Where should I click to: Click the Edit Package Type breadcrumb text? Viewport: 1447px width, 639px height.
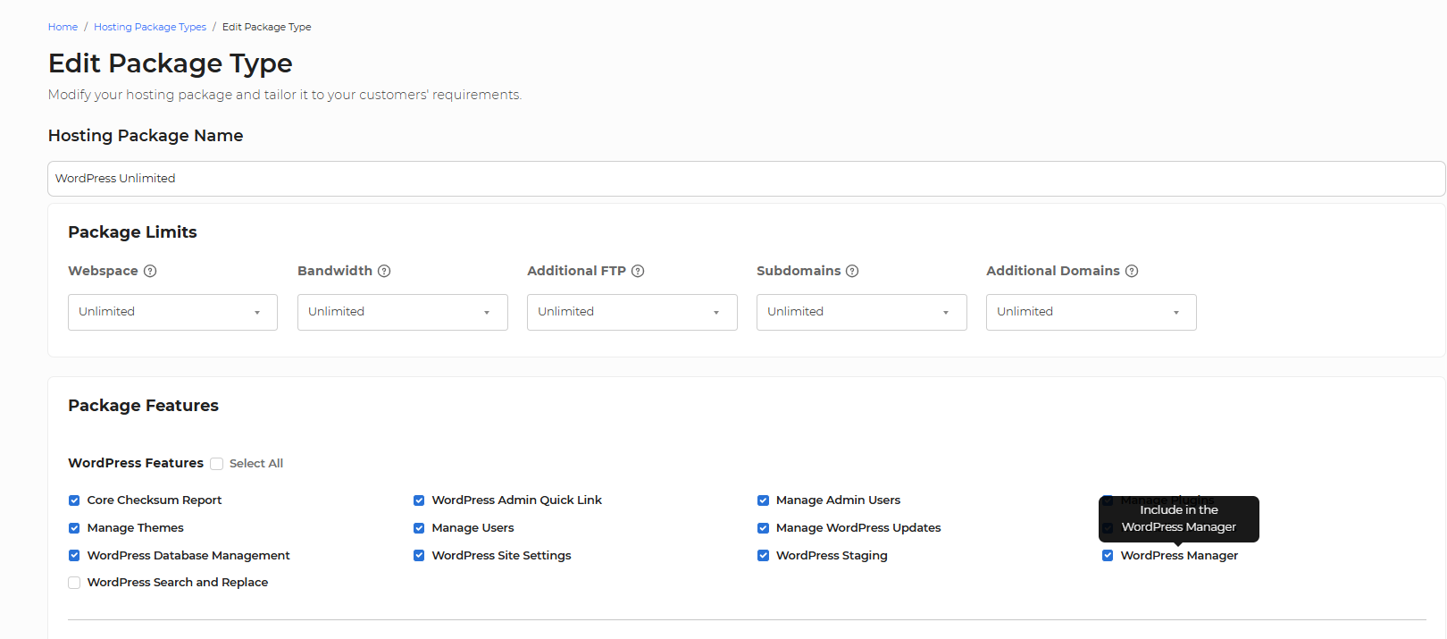coord(266,27)
